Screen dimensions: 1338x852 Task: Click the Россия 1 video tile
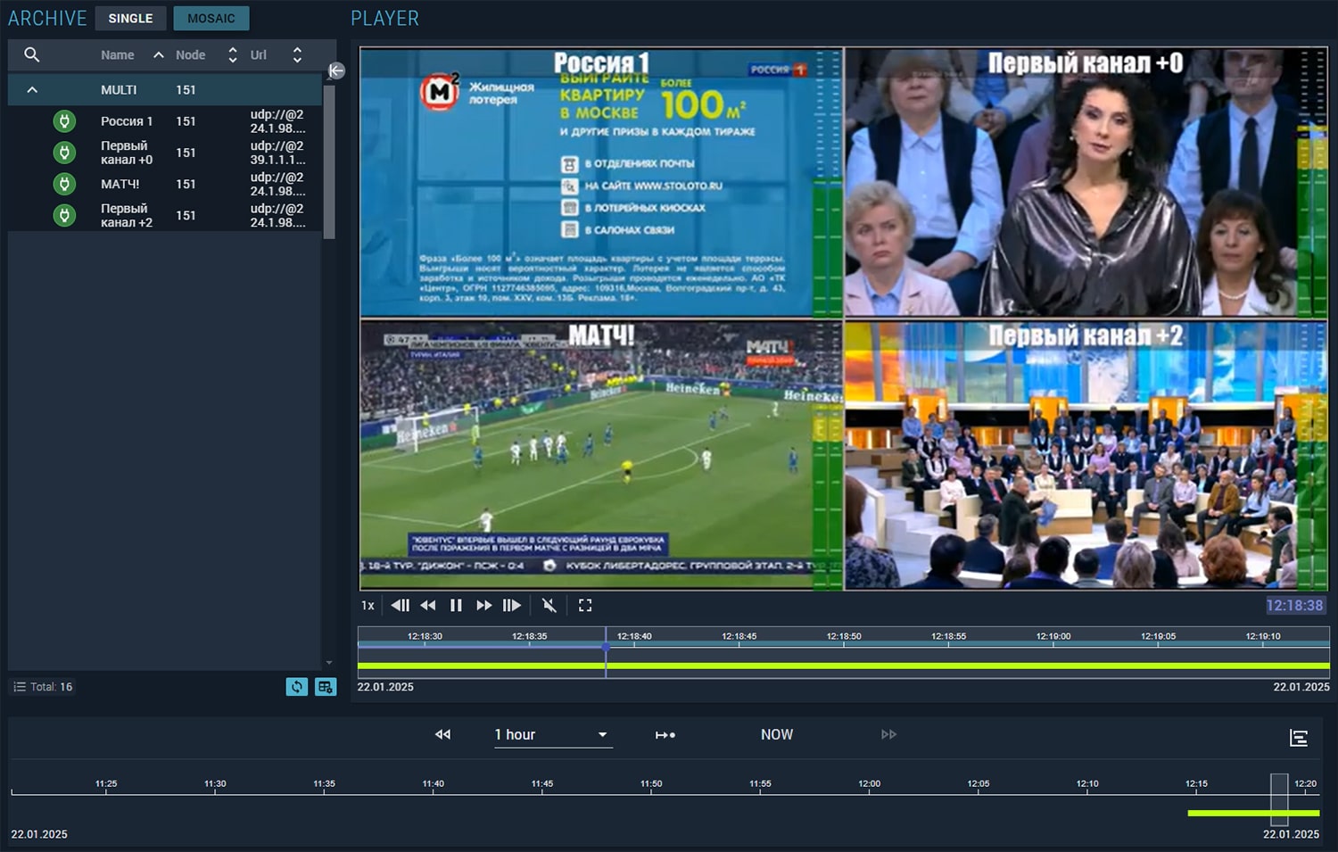pos(600,183)
